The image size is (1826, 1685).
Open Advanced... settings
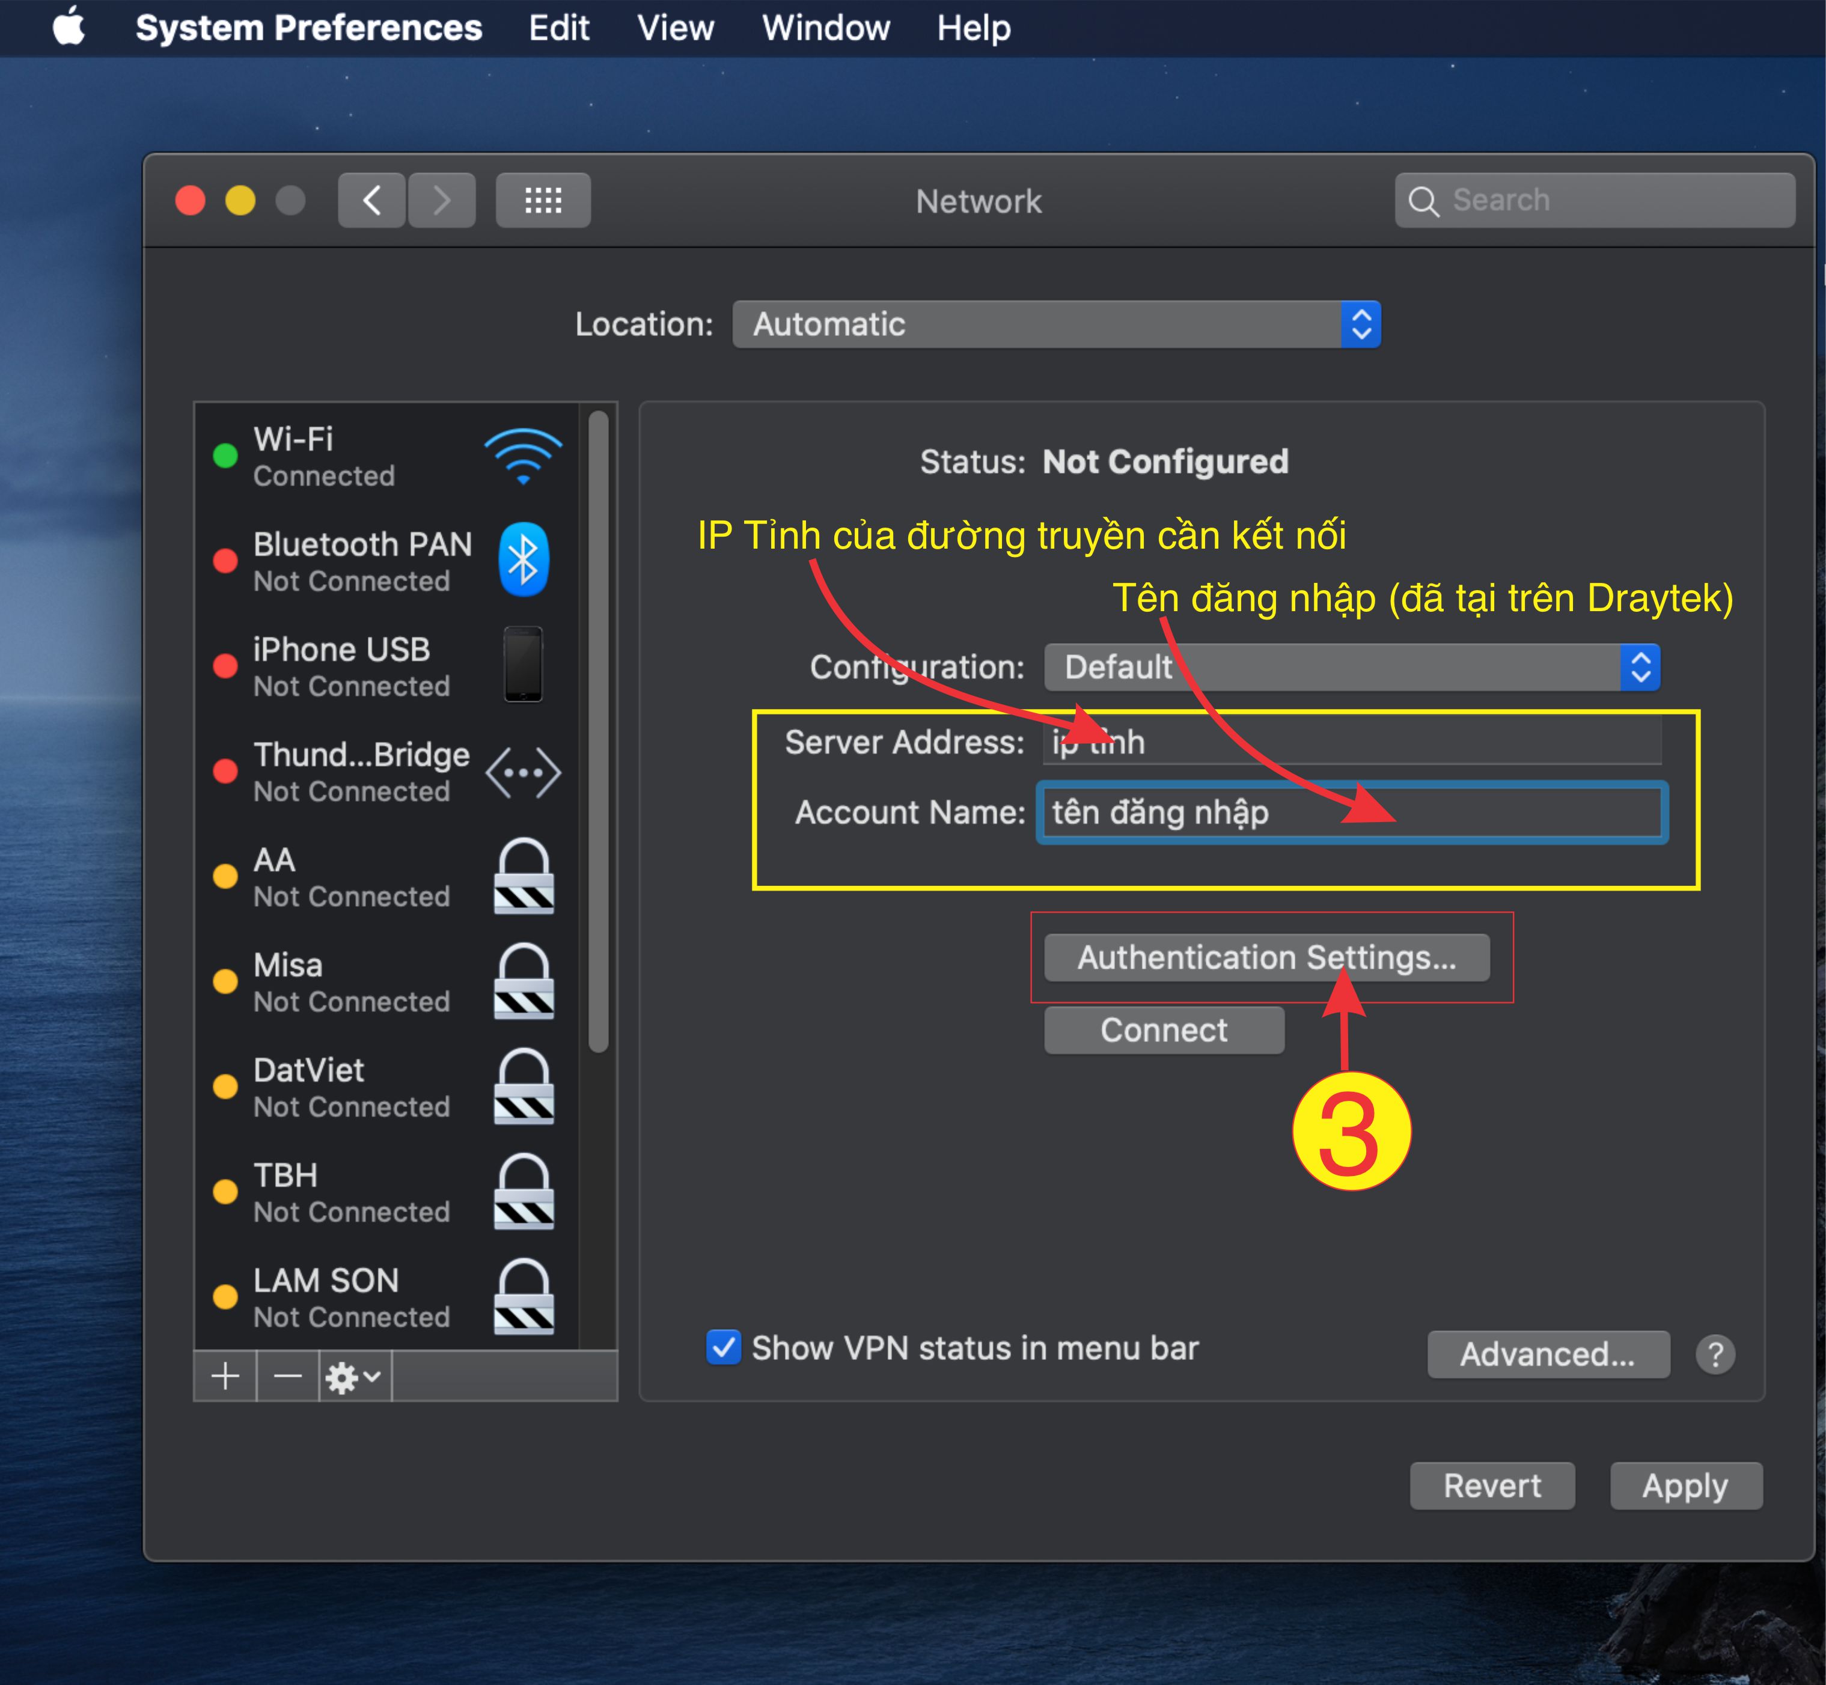coord(1548,1354)
